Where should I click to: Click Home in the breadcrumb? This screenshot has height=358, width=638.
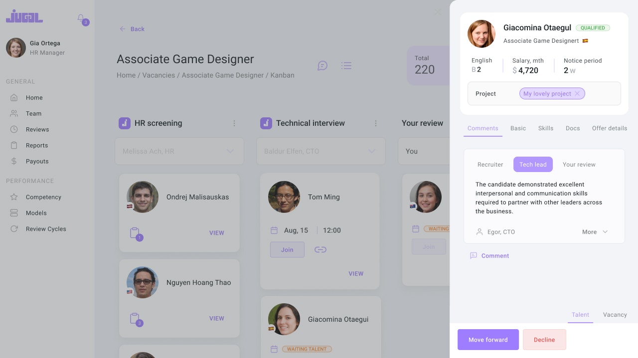(x=126, y=75)
